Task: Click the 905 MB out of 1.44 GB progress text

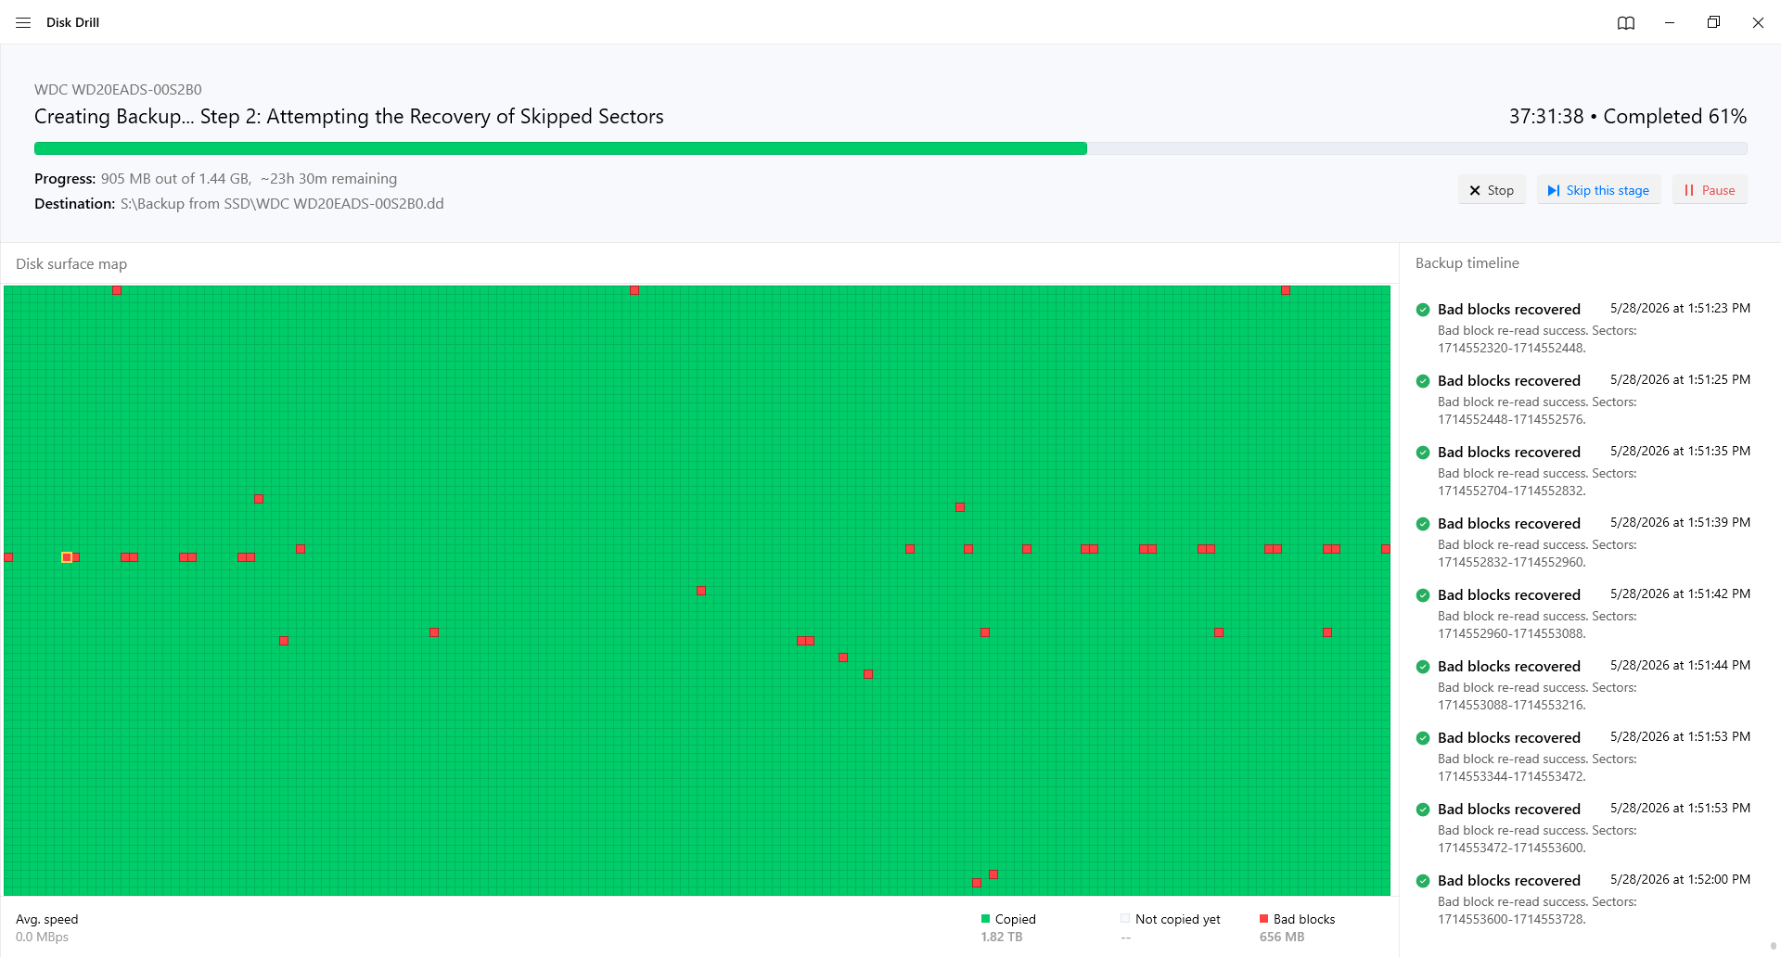Action: [x=175, y=179]
